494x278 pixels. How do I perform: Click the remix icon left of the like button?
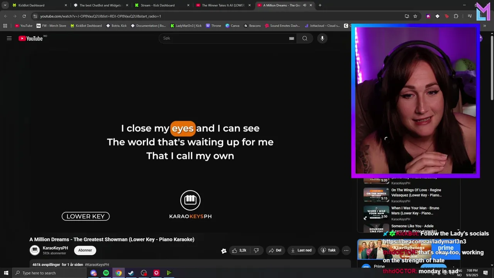pyautogui.click(x=223, y=251)
